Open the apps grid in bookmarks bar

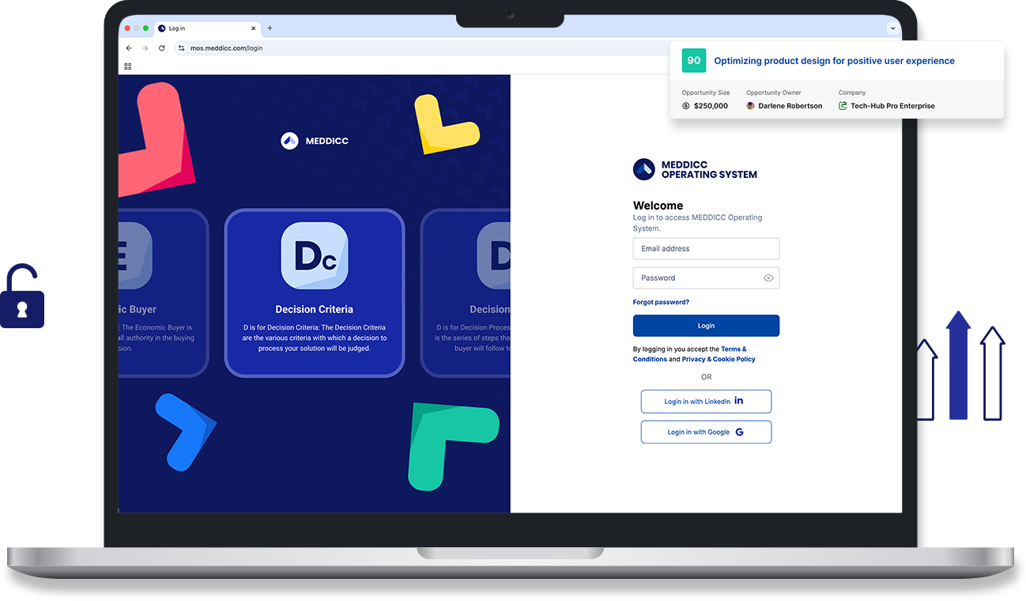128,66
